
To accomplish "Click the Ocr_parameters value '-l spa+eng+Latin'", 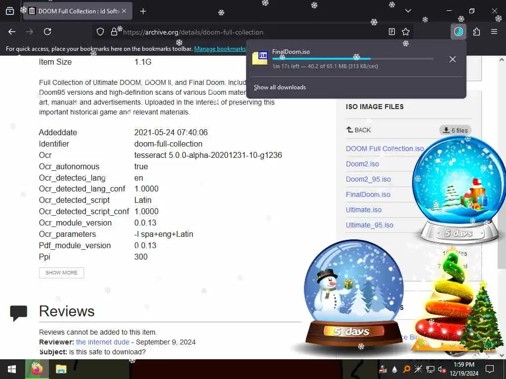I will pyautogui.click(x=164, y=234).
